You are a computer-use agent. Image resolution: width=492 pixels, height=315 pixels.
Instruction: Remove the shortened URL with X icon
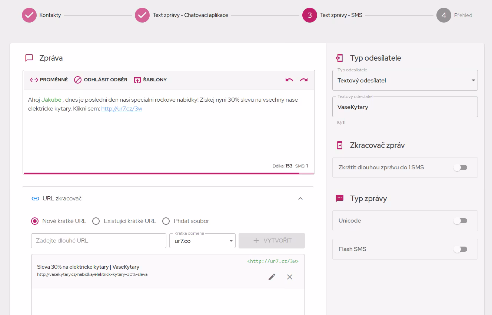290,277
